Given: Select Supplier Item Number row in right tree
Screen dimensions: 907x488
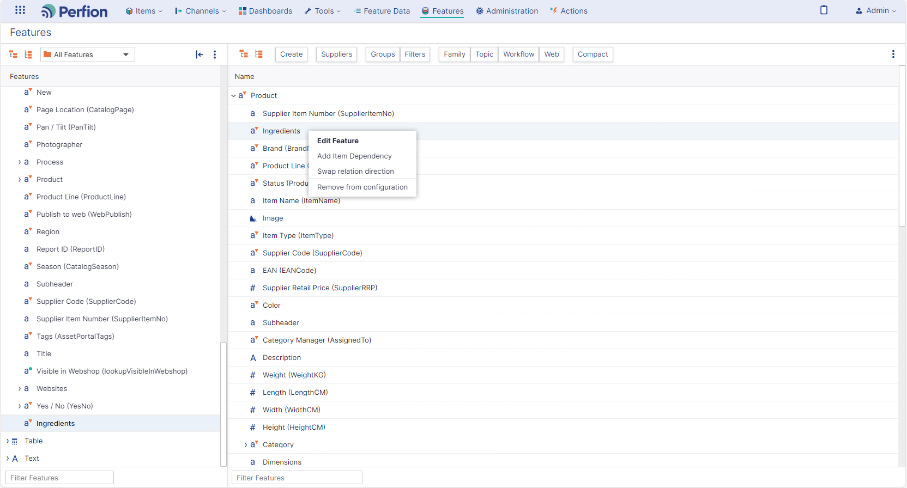Looking at the screenshot, I should tap(563, 113).
